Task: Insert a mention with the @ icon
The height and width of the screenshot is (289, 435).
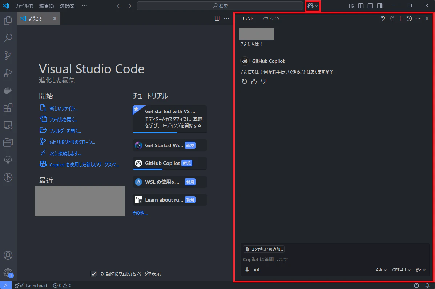Action: tap(257, 270)
